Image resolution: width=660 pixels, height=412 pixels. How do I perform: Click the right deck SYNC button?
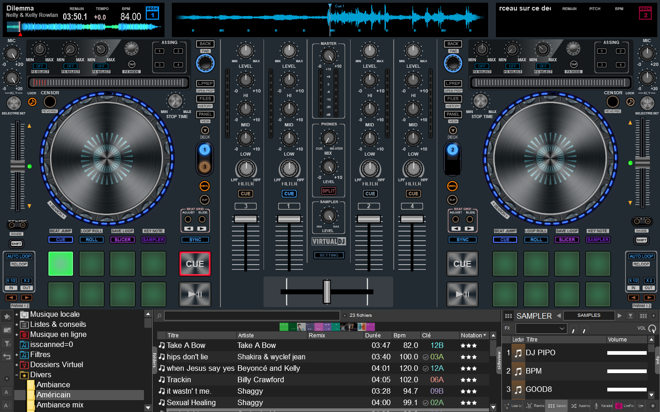[462, 239]
